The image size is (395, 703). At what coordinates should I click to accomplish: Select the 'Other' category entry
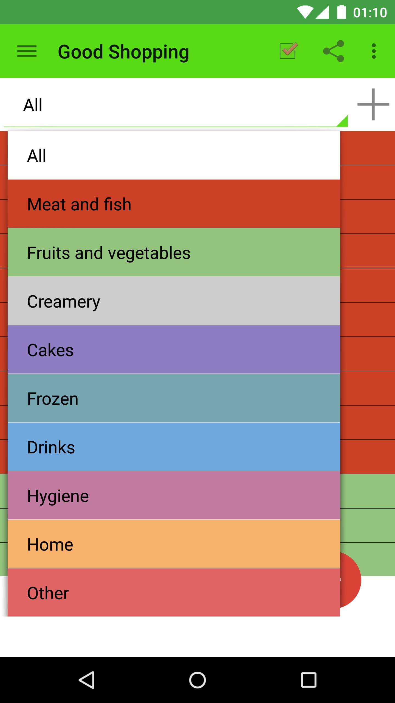(x=174, y=593)
